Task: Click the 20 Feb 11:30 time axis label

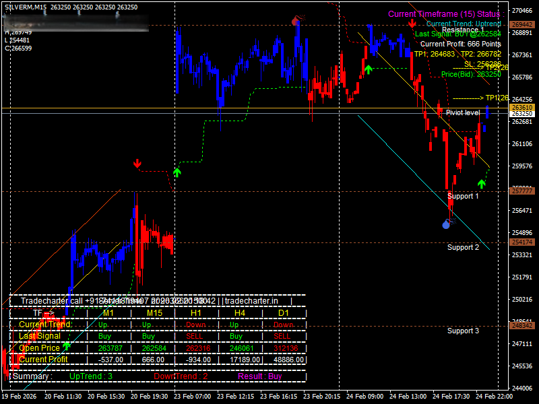Action: click(63, 396)
